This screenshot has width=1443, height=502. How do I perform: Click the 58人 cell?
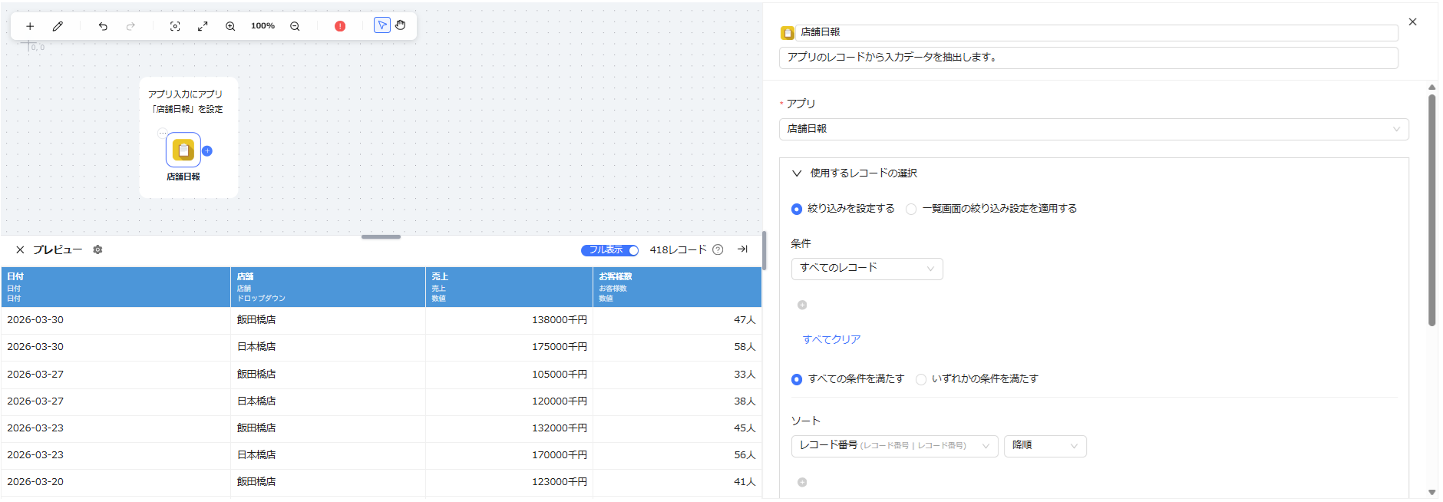pos(677,347)
